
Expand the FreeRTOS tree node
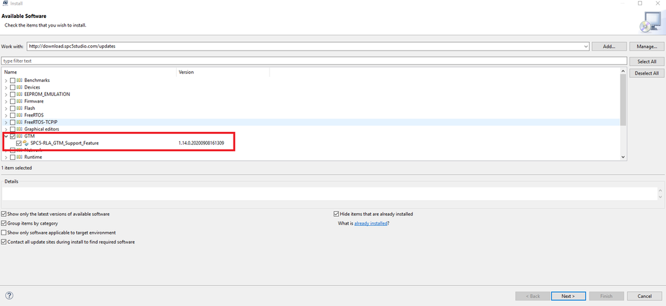[x=5, y=115]
